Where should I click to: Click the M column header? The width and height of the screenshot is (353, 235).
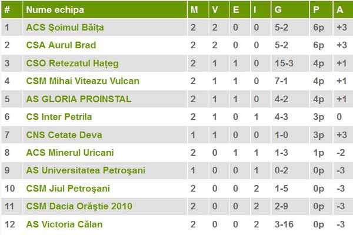[x=195, y=9]
